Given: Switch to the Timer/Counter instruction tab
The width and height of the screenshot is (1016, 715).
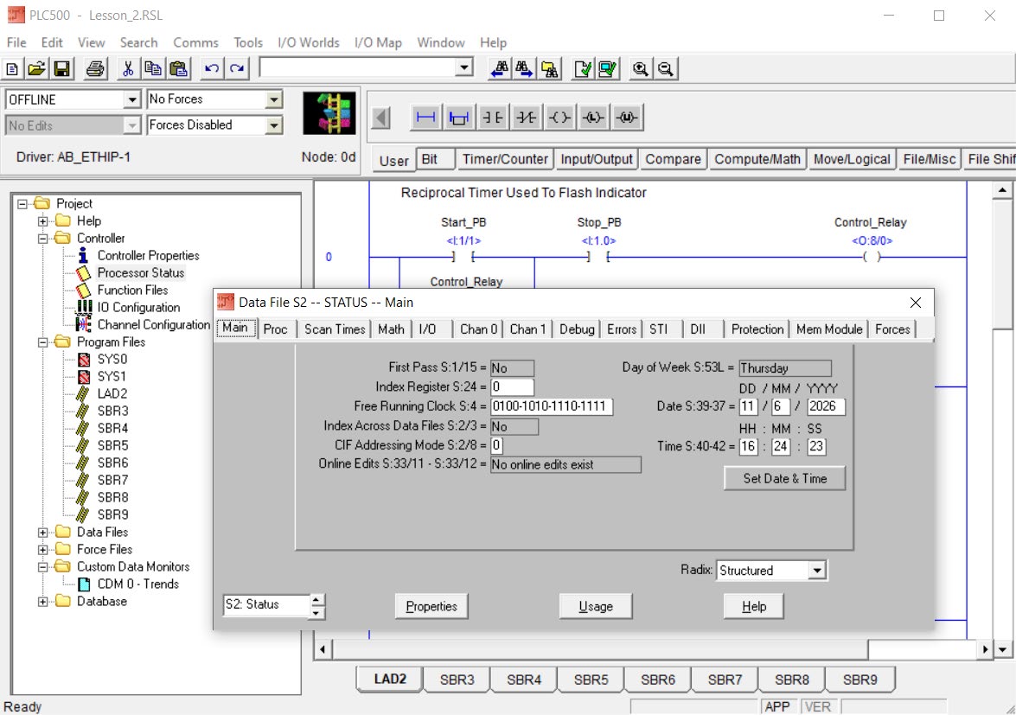Looking at the screenshot, I should pyautogui.click(x=506, y=159).
